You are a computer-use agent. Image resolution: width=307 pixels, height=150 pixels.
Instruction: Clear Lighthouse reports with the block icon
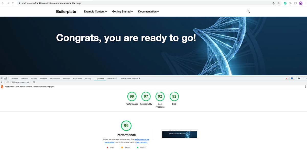[34, 82]
